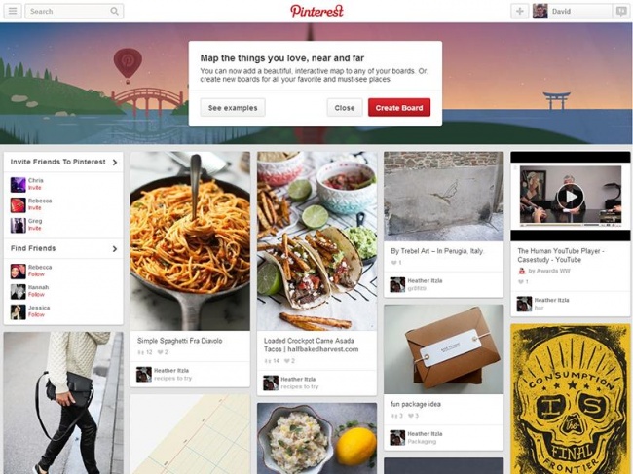Play the Human YouTube Player video

(x=570, y=197)
